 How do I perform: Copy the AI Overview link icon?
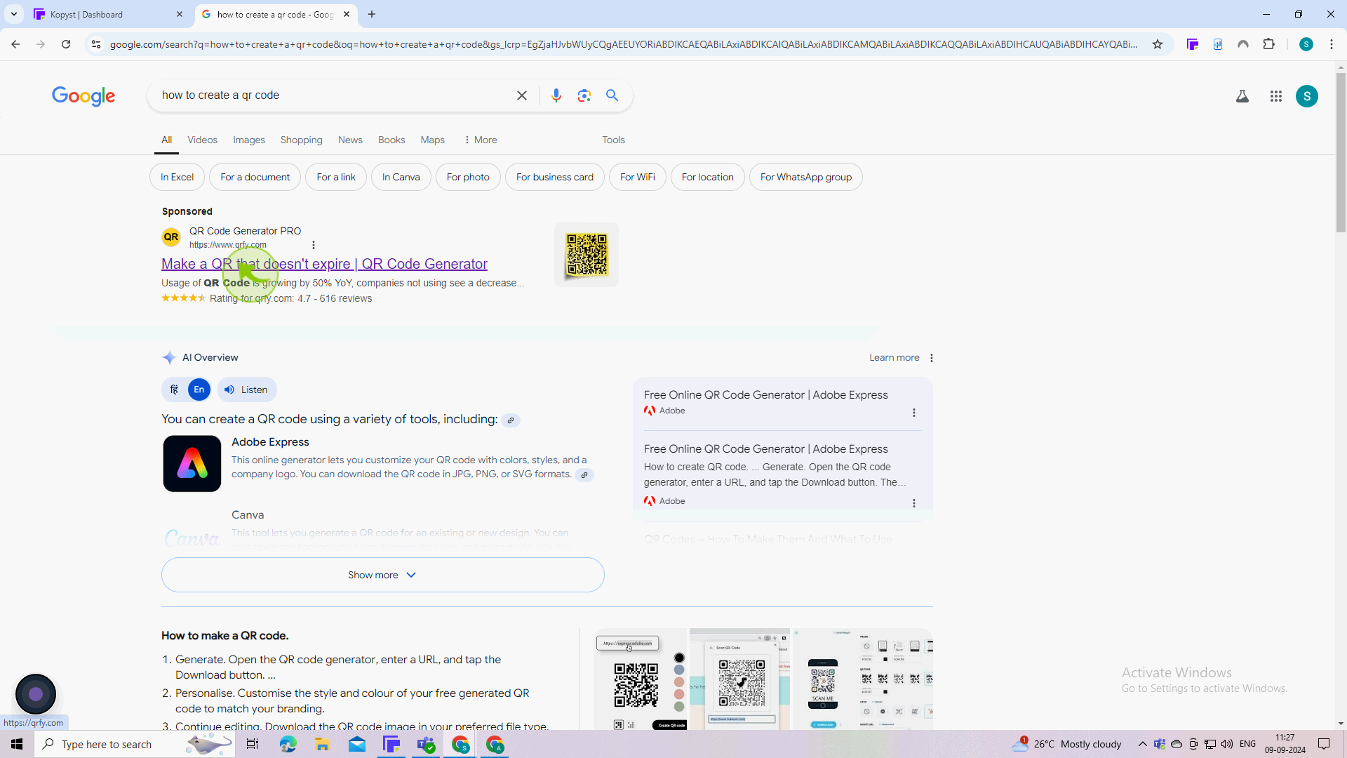click(x=511, y=420)
